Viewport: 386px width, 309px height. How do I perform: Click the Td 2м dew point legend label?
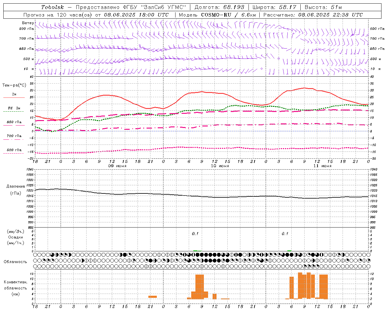(14, 108)
